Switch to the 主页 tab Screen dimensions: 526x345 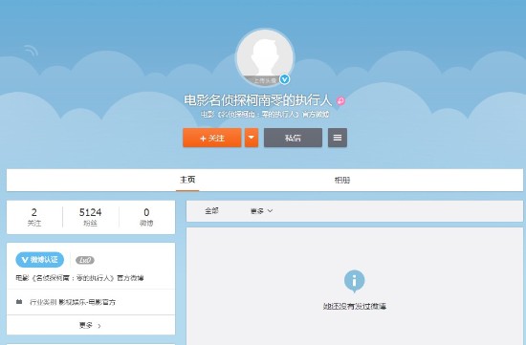tap(187, 180)
